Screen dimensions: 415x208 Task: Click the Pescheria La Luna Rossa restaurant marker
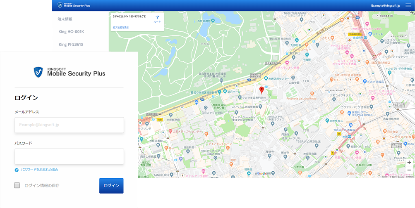tap(312, 93)
